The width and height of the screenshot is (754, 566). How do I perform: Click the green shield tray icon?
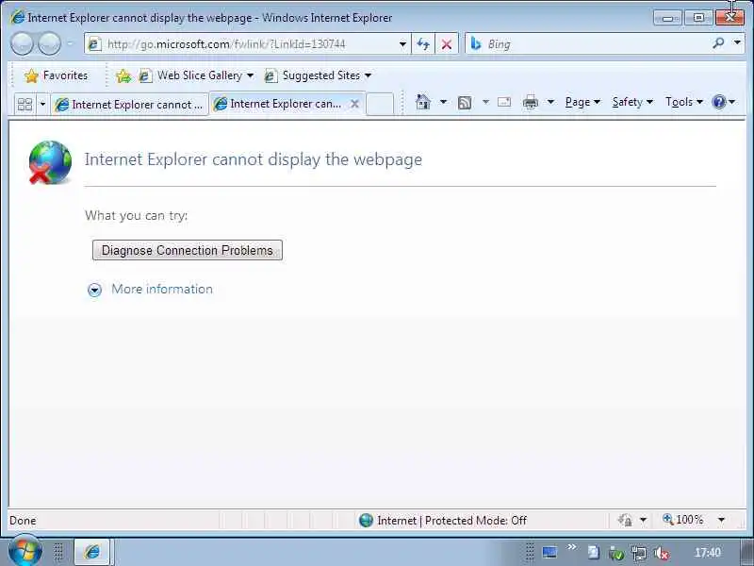click(x=616, y=554)
